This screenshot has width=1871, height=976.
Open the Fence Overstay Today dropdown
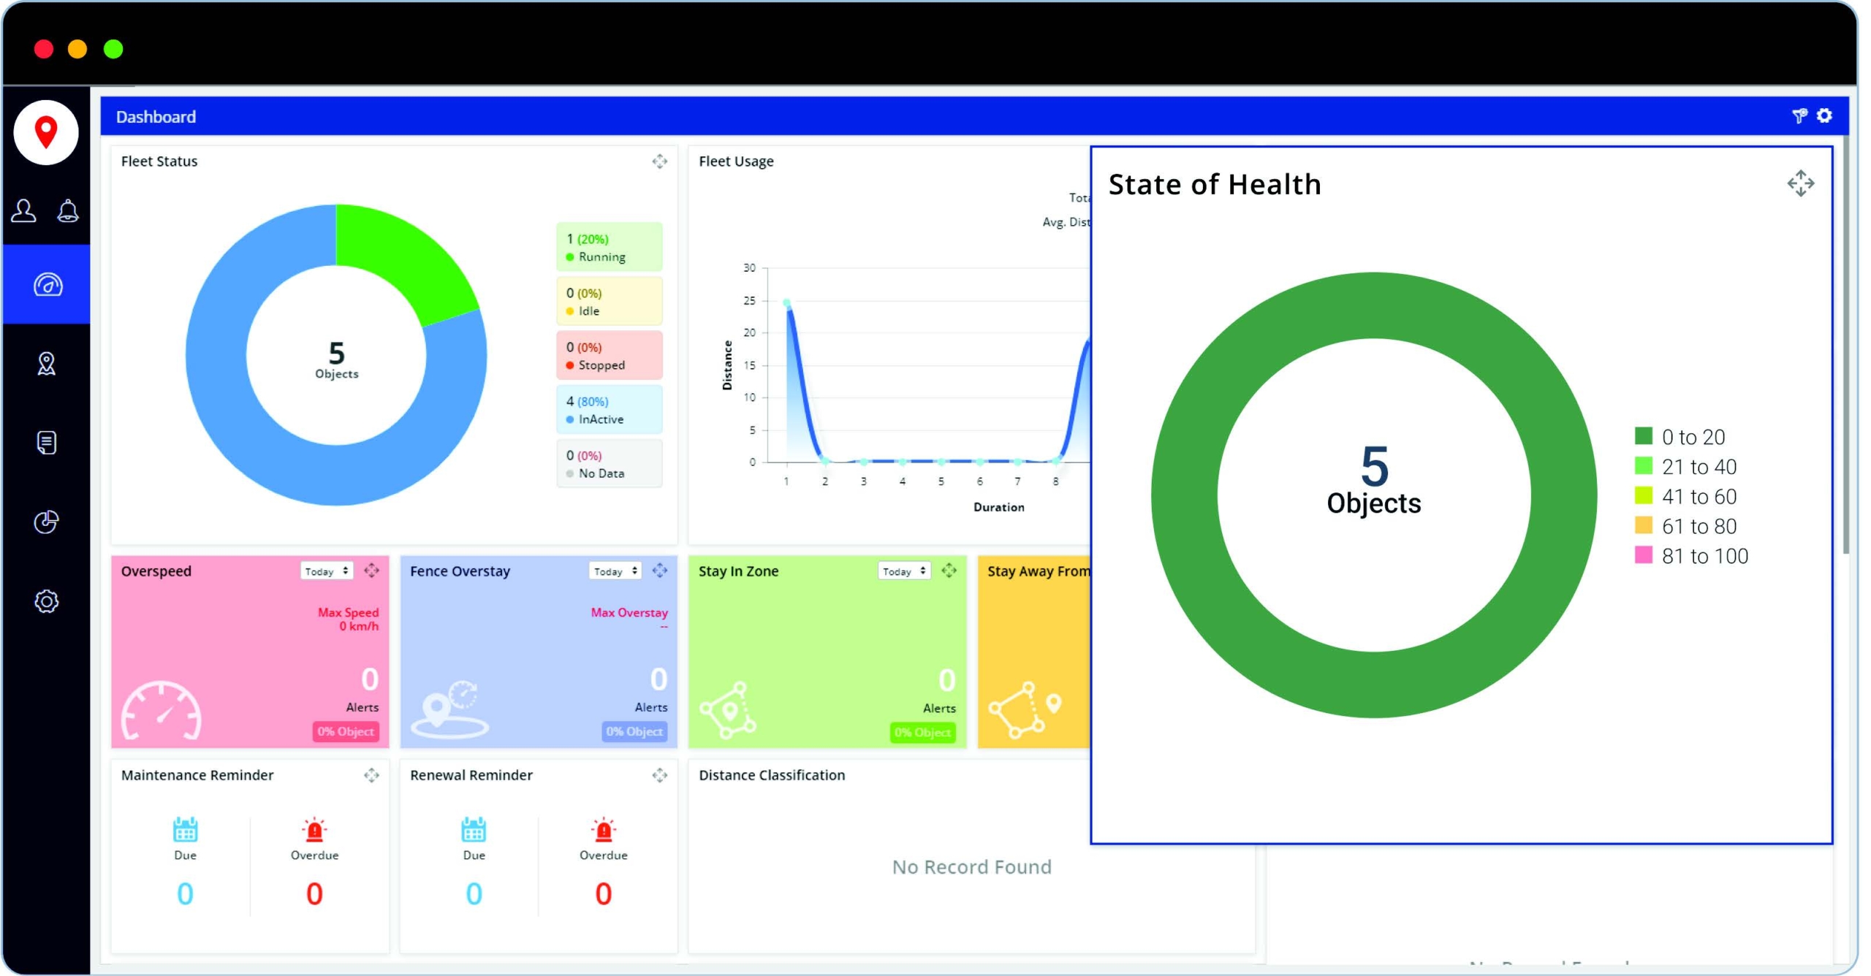coord(615,571)
